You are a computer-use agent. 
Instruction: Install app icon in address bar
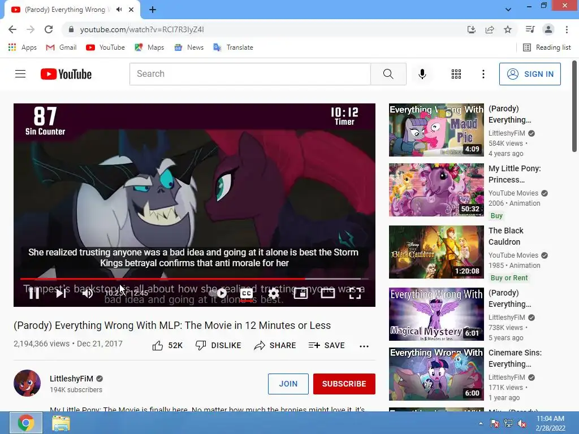[472, 29]
